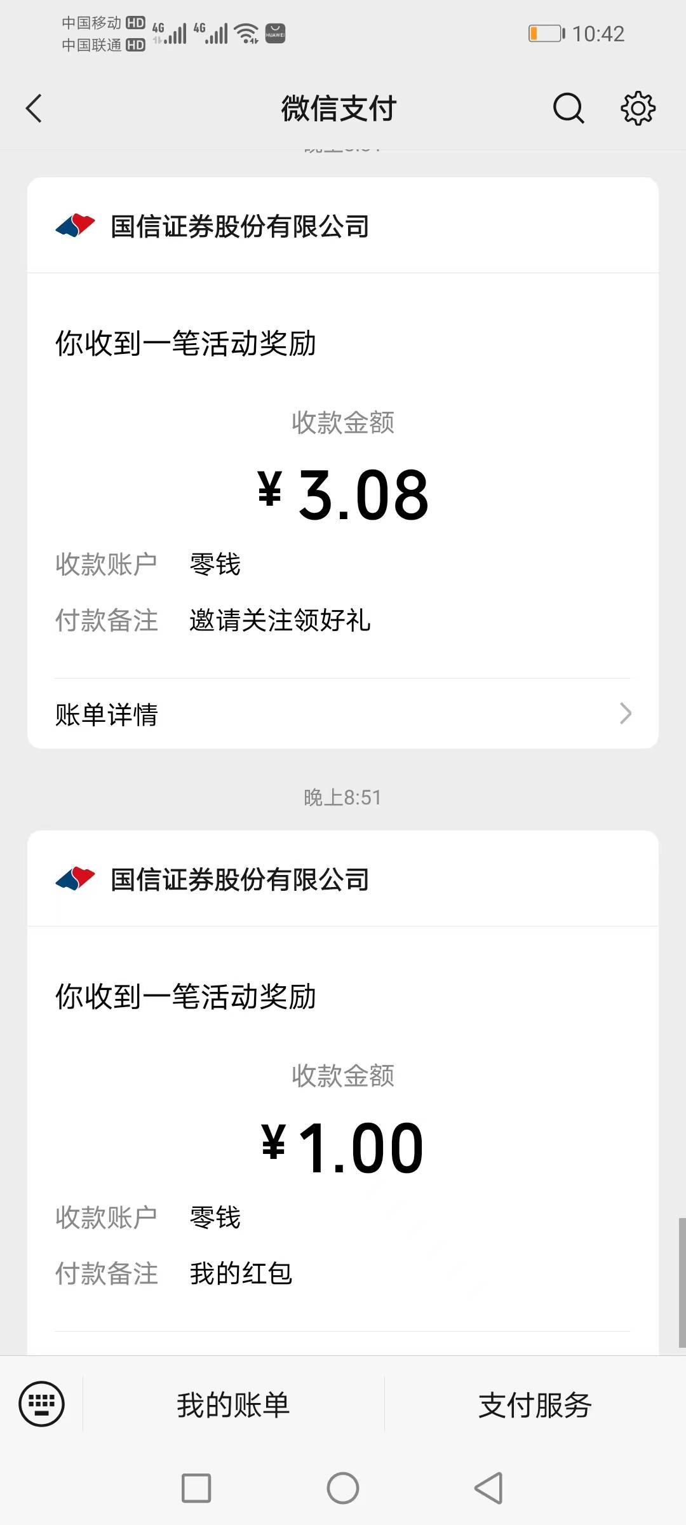
Task: Open 账单详情 for ¥3.08 reward
Action: point(107,714)
